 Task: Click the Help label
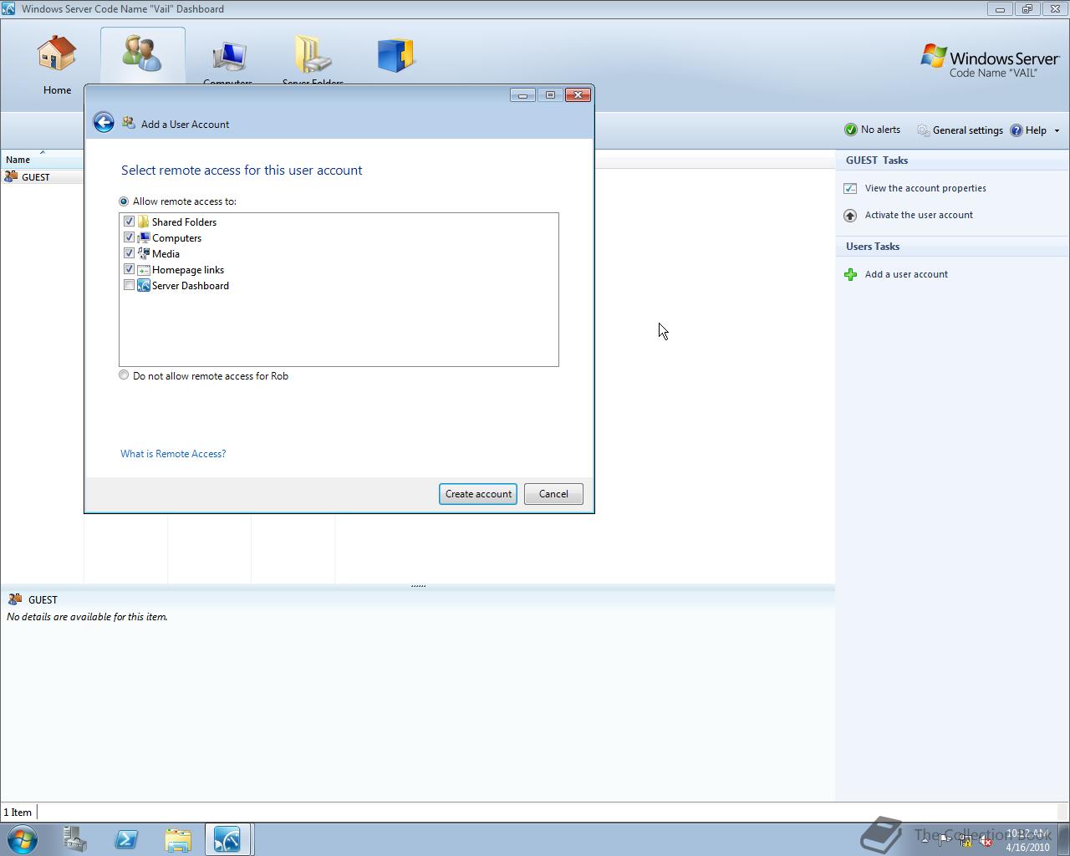coord(1036,130)
